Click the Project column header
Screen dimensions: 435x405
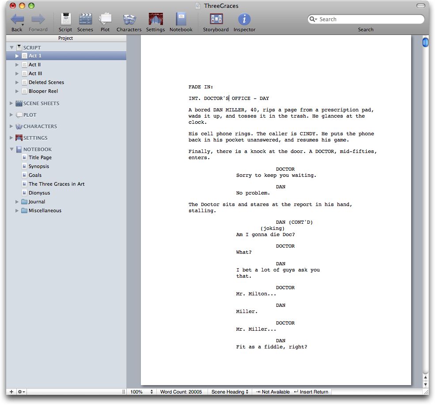point(66,38)
